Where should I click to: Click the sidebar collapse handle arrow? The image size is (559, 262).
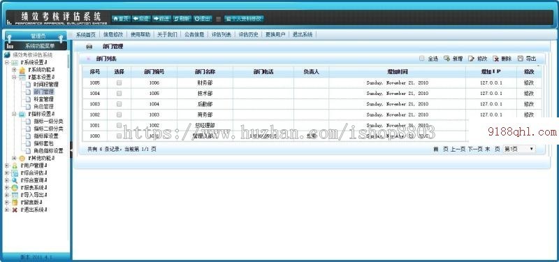(71, 150)
